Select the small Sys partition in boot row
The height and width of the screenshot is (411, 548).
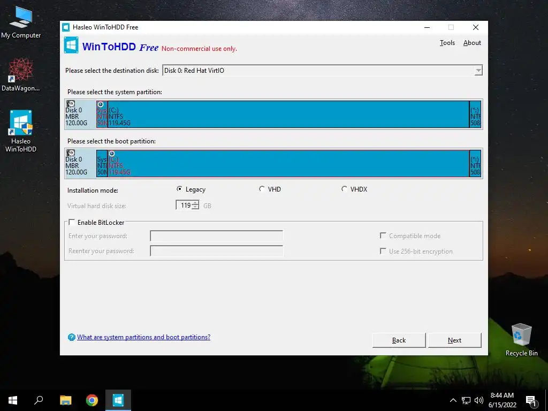point(102,164)
